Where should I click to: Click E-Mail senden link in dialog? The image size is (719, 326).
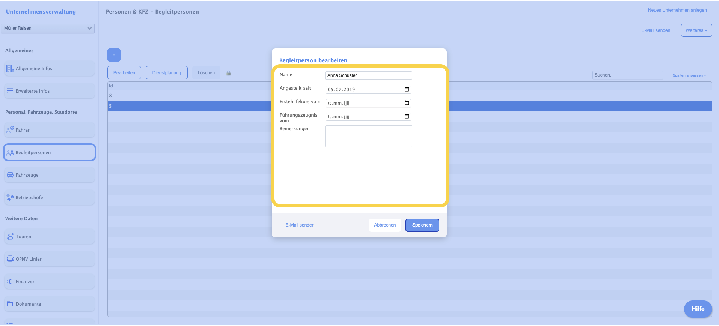pos(300,225)
